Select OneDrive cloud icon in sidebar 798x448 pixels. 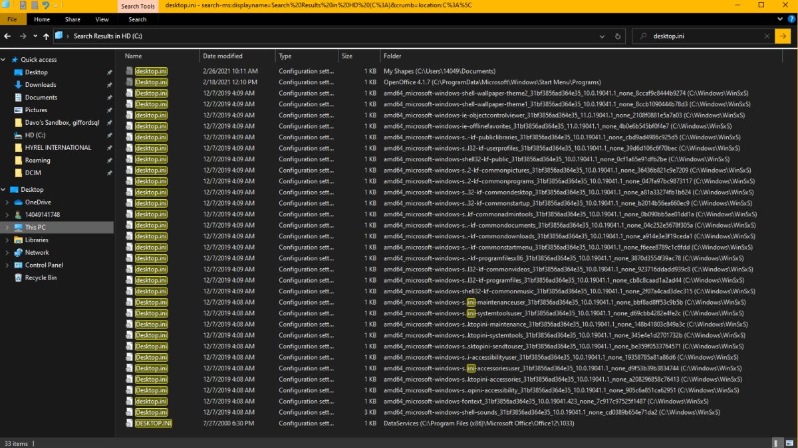pyautogui.click(x=18, y=202)
